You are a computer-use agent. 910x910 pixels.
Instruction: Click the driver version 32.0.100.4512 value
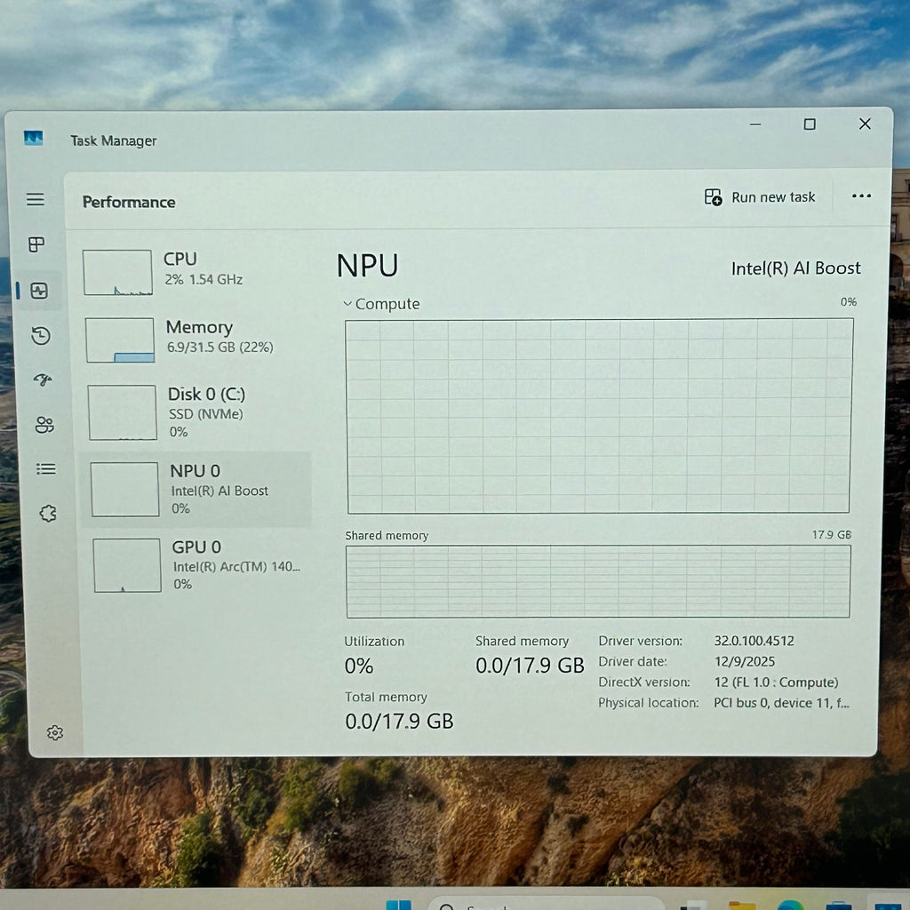point(754,641)
